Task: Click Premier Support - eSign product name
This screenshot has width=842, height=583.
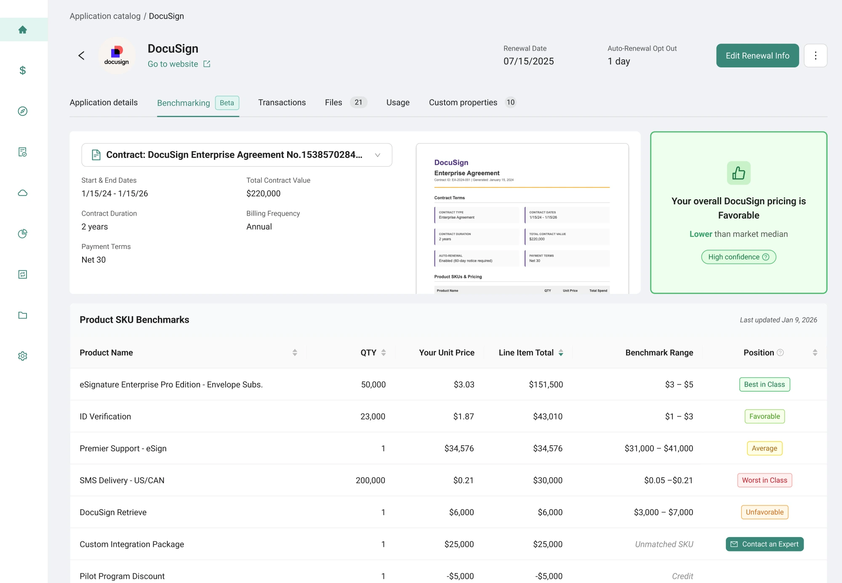Action: 123,449
